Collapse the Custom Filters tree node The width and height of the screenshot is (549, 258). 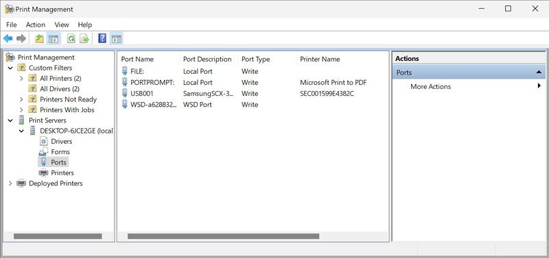[10, 68]
